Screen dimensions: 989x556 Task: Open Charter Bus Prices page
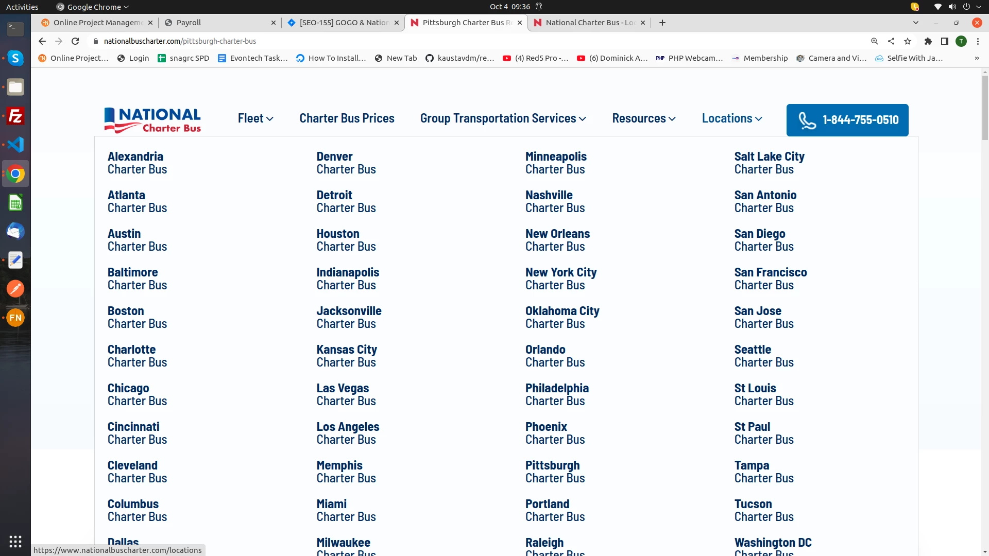coord(347,118)
